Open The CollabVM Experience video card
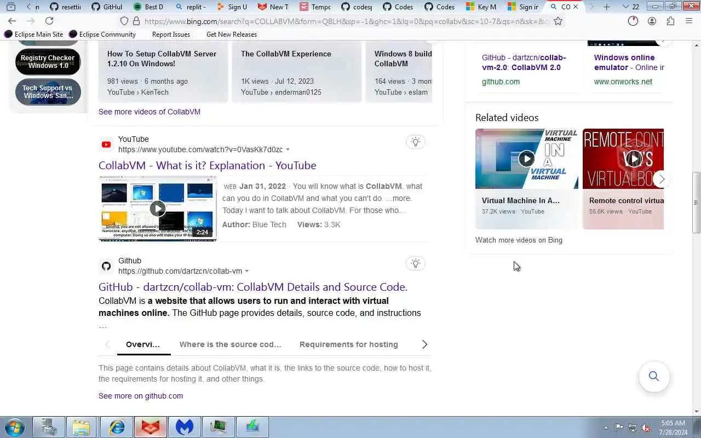The height and width of the screenshot is (438, 701). click(296, 71)
